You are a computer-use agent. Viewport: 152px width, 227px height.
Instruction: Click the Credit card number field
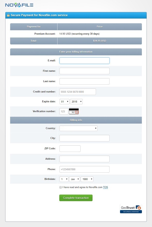tap(78, 92)
